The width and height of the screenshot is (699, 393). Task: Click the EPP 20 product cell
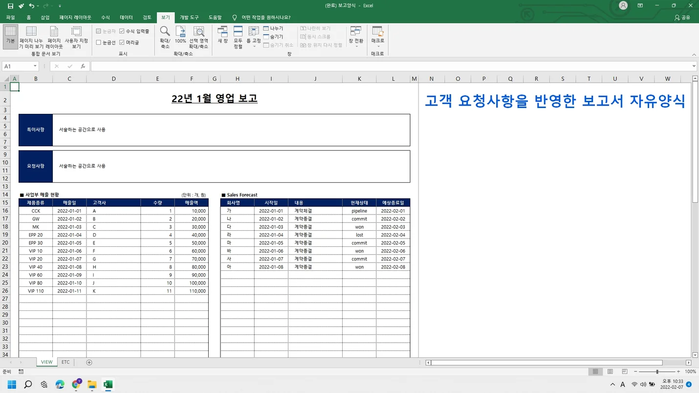coord(36,235)
